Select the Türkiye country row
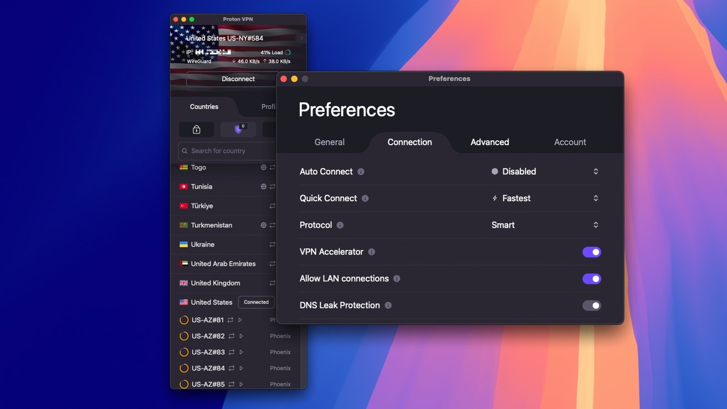The image size is (727, 409). coord(223,206)
